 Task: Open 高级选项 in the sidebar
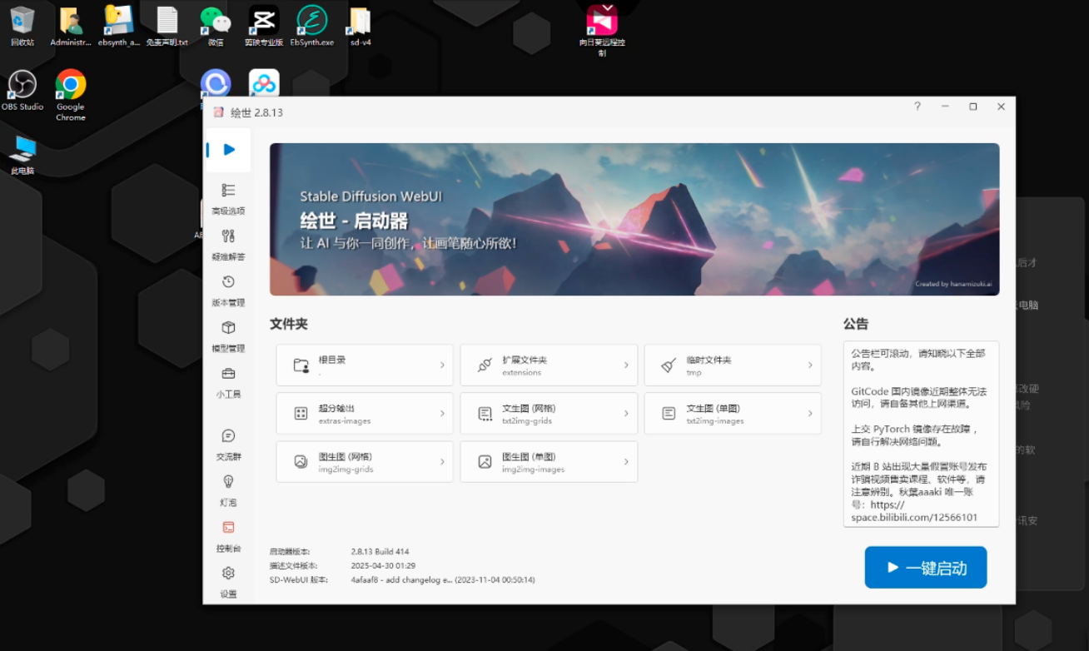coord(228,198)
